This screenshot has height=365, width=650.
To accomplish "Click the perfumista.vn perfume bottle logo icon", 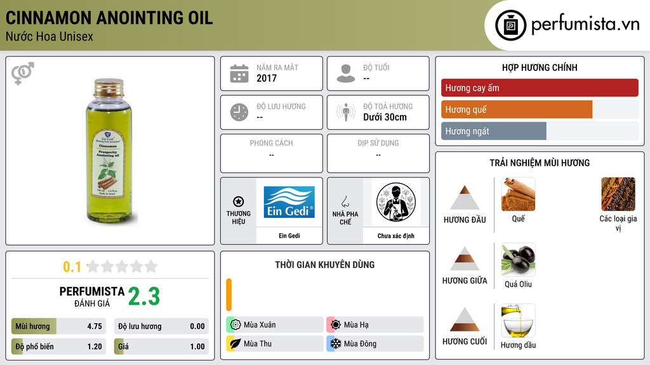I will click(x=510, y=25).
